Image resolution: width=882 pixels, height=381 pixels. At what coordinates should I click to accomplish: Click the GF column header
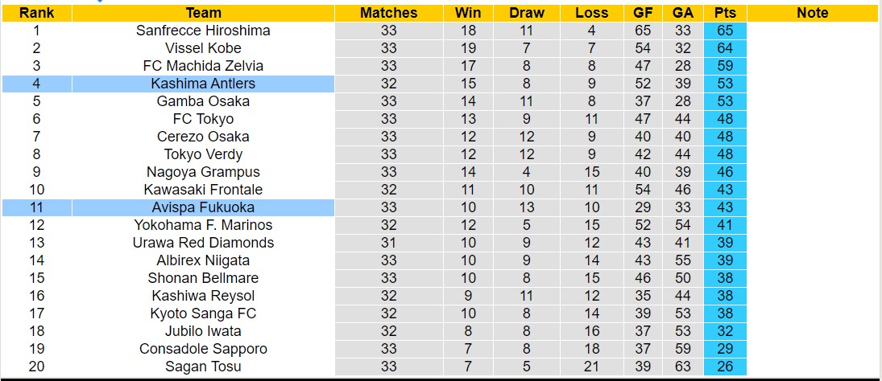pos(644,13)
